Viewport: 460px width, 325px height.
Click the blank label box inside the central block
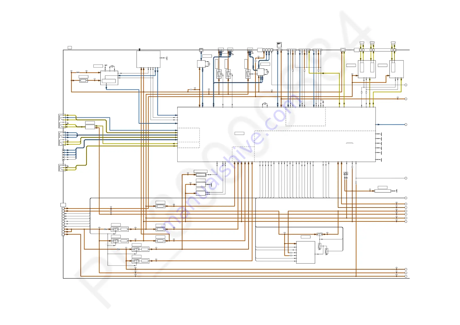[239, 133]
